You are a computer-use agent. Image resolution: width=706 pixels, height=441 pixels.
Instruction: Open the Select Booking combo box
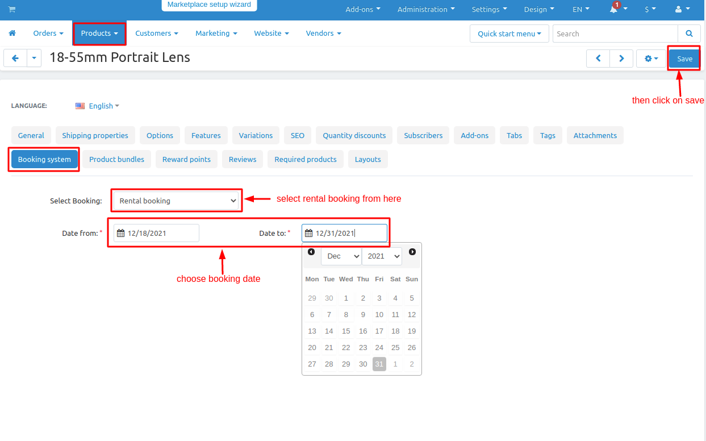[176, 201]
